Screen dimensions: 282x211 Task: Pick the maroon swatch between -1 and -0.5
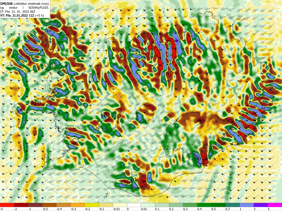point(35,205)
